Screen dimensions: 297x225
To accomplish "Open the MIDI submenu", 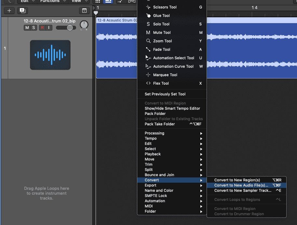I will pyautogui.click(x=172, y=206).
